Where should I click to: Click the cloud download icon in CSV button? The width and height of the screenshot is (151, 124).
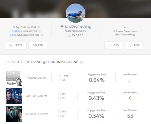click(x=110, y=46)
